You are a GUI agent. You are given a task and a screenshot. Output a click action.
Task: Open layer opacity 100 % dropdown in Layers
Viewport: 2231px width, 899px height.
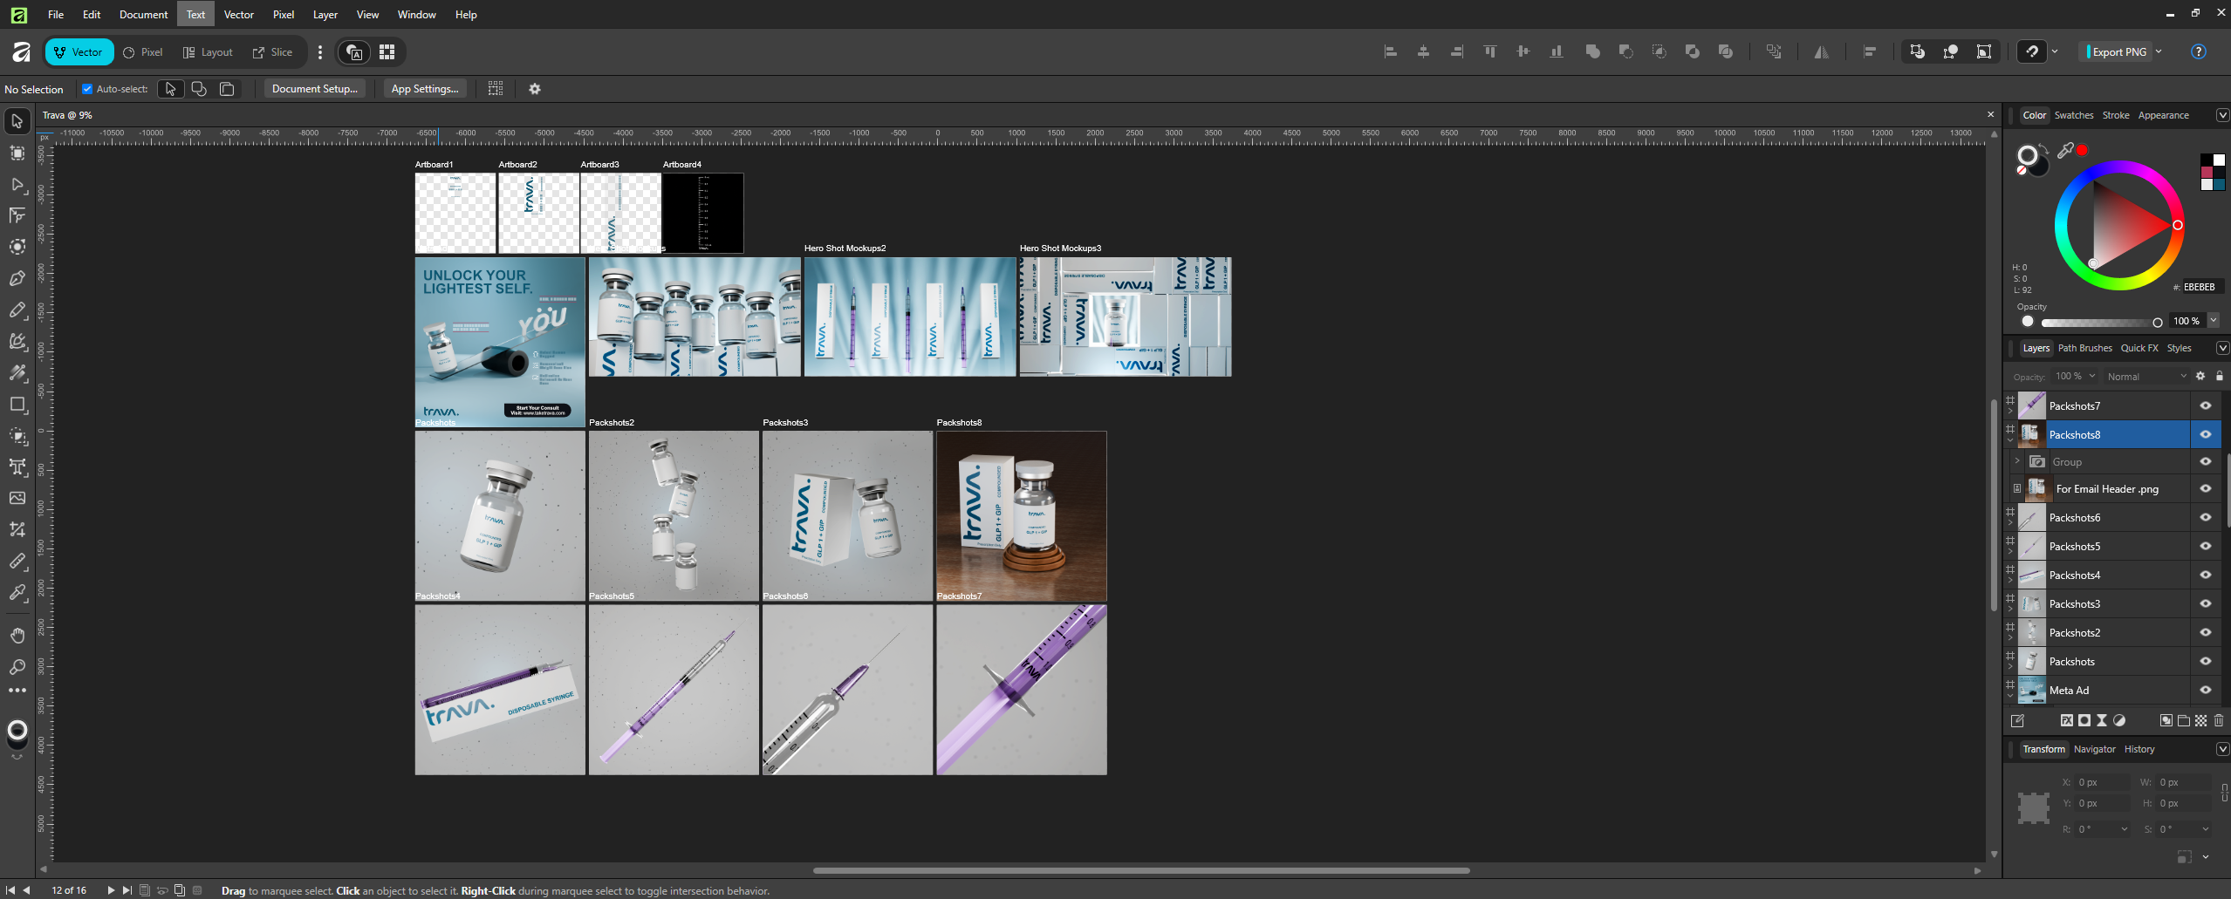point(2091,377)
